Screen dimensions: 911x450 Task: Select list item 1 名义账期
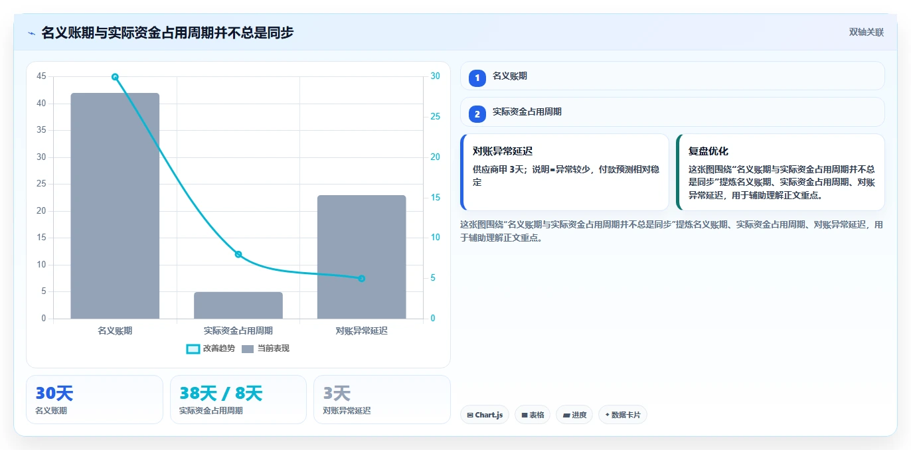click(672, 76)
